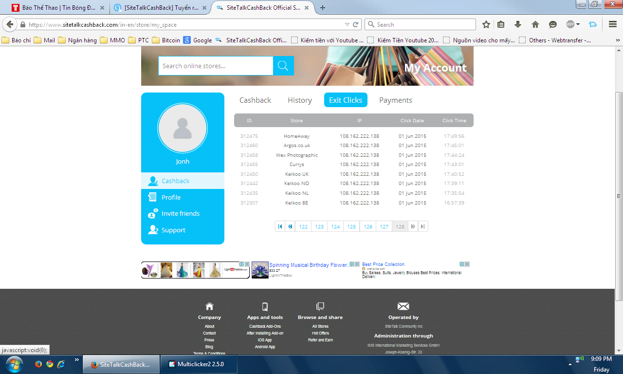Go to page 127 of exit clicks
The image size is (623, 374).
click(384, 226)
